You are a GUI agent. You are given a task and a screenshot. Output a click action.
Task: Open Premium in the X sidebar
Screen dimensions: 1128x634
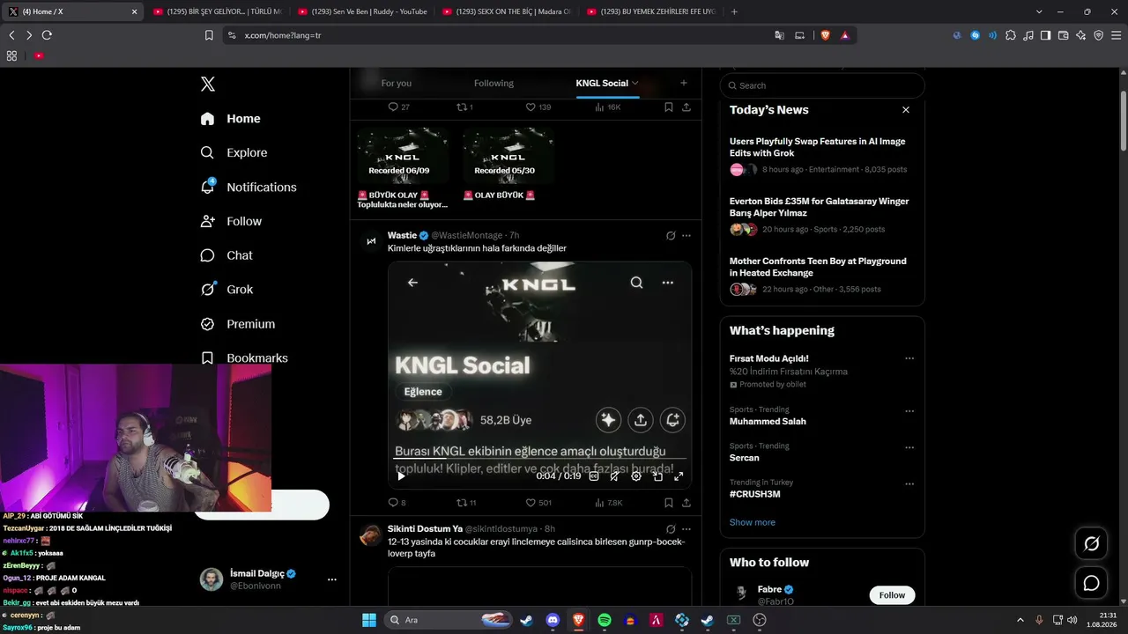[x=238, y=324]
